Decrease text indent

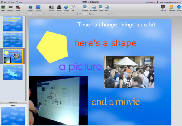pos(64,14)
